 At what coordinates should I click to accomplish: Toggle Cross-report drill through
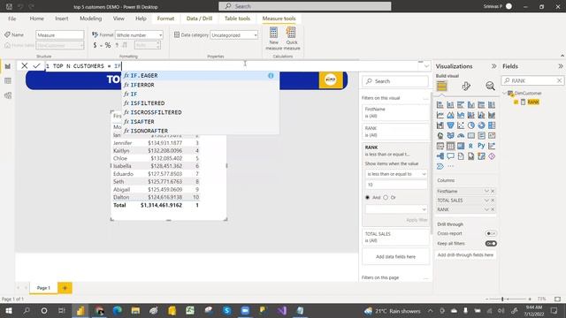[491, 233]
